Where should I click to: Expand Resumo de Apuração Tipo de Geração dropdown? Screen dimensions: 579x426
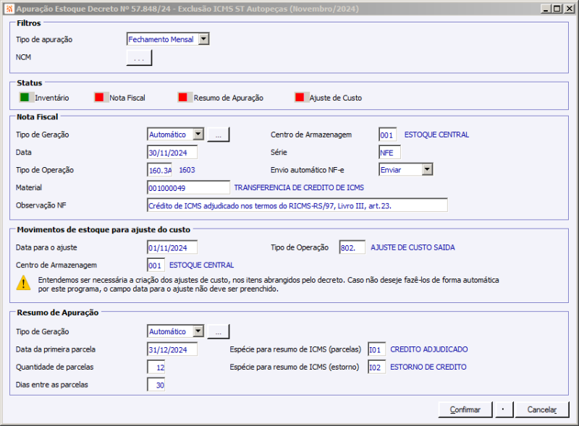(198, 331)
